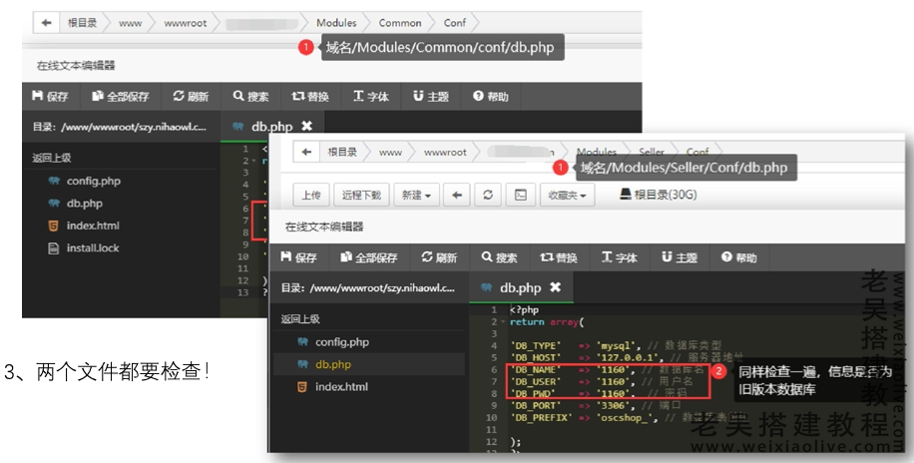914x463 pixels.
Task: Click the 上传 (Upload) button
Action: pyautogui.click(x=310, y=196)
